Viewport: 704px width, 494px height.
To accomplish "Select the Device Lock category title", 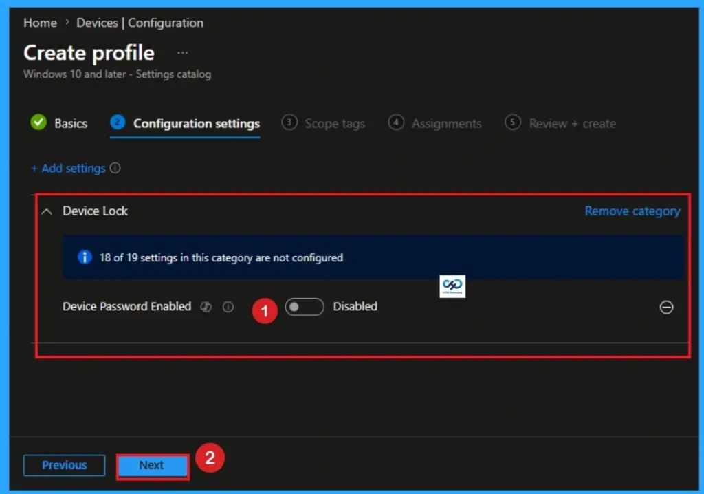I will tap(95, 211).
